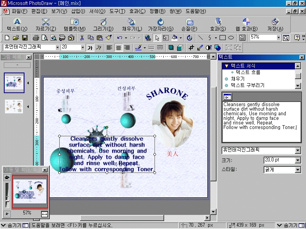Open print preview
Viewport: 306px width, 229px height.
45,37
